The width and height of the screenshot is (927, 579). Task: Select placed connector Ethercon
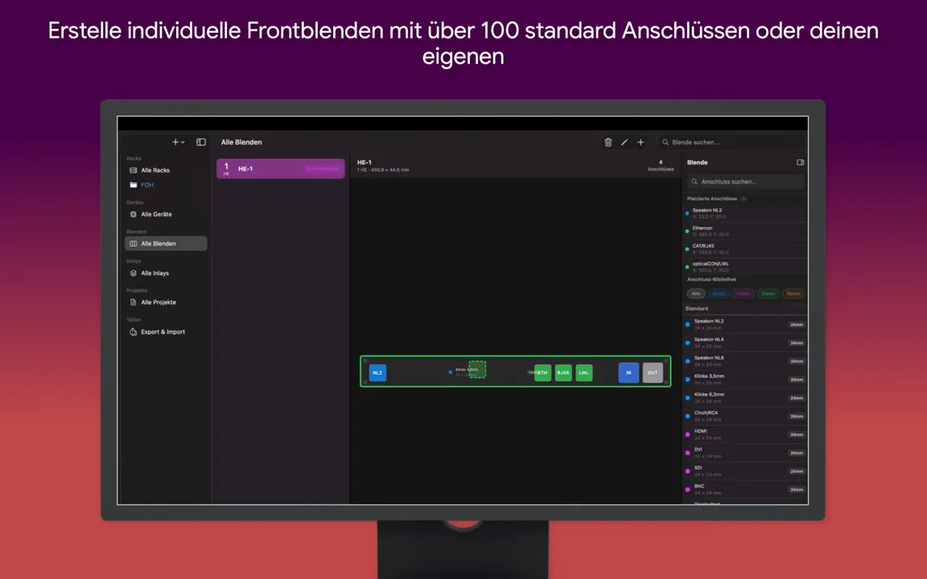pos(745,231)
